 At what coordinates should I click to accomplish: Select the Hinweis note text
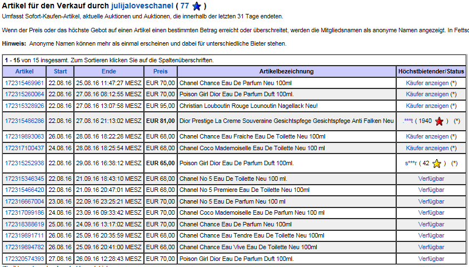click(144, 43)
